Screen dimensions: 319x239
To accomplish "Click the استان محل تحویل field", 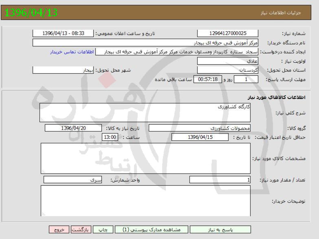I will pos(227,70).
